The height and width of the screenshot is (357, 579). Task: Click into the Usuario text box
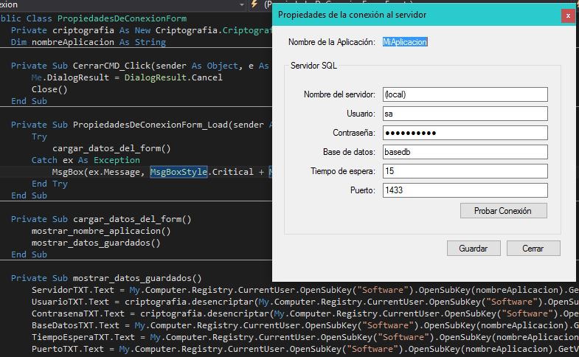click(x=465, y=114)
